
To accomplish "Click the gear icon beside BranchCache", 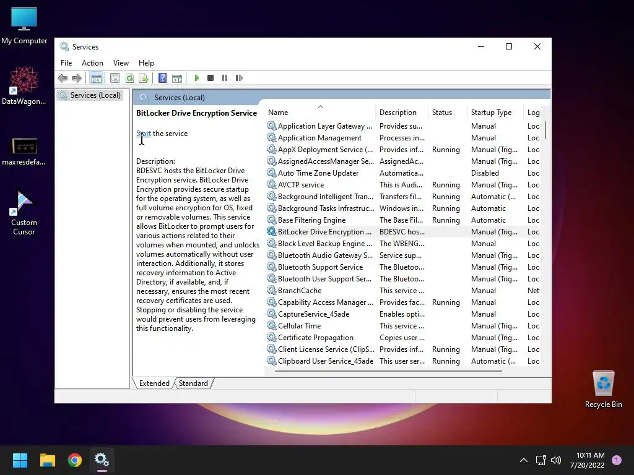I will (x=271, y=290).
